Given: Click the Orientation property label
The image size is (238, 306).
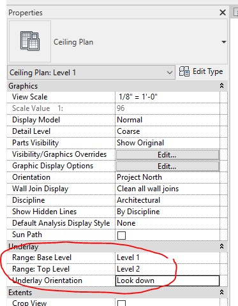Looking at the screenshot, I should pyautogui.click(x=31, y=177).
